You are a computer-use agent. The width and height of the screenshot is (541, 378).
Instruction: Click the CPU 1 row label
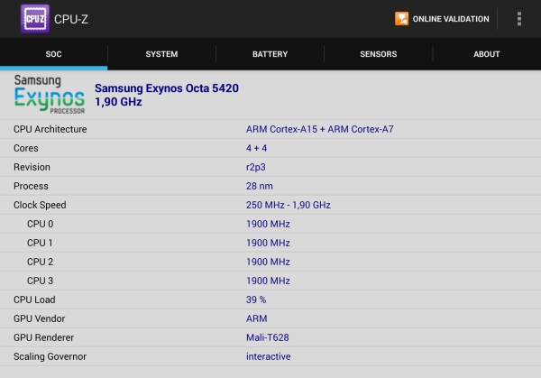click(x=40, y=243)
